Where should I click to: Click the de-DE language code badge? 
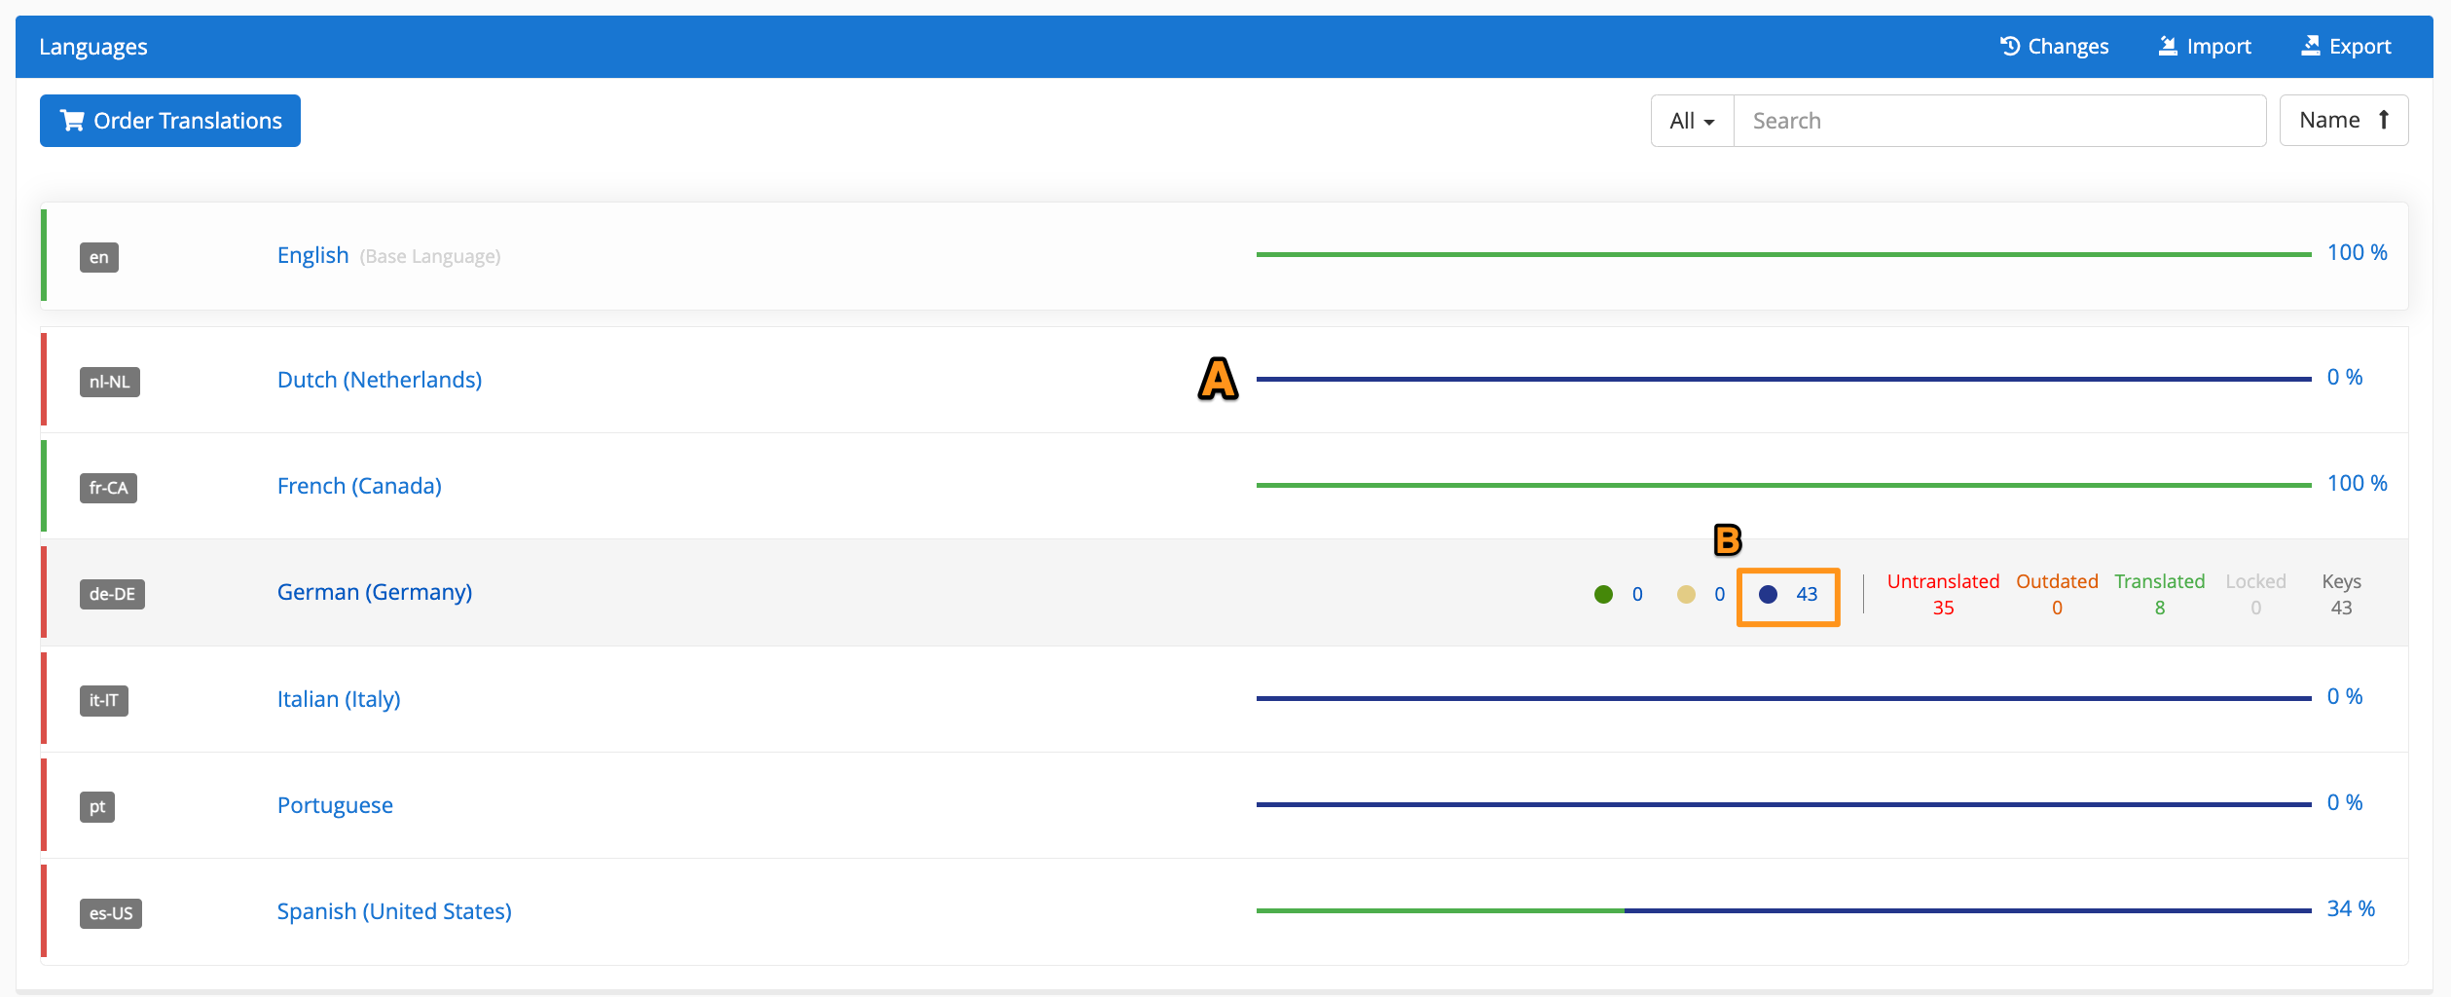(x=113, y=594)
